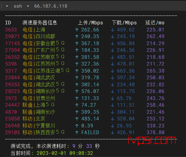
Task: Click download value 246.56
Action: (x=126, y=50)
